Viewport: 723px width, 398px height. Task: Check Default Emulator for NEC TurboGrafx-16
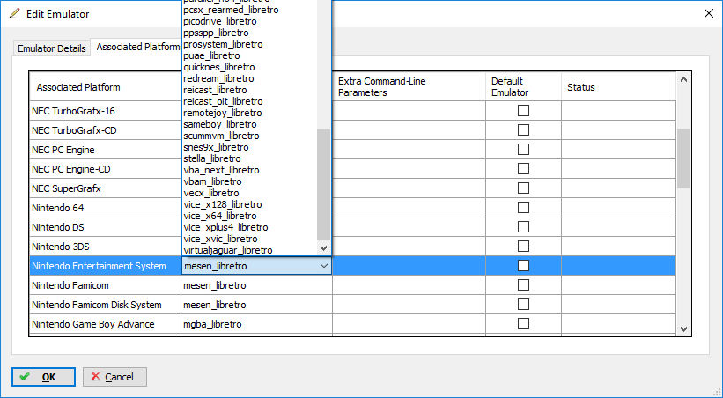pyautogui.click(x=523, y=111)
